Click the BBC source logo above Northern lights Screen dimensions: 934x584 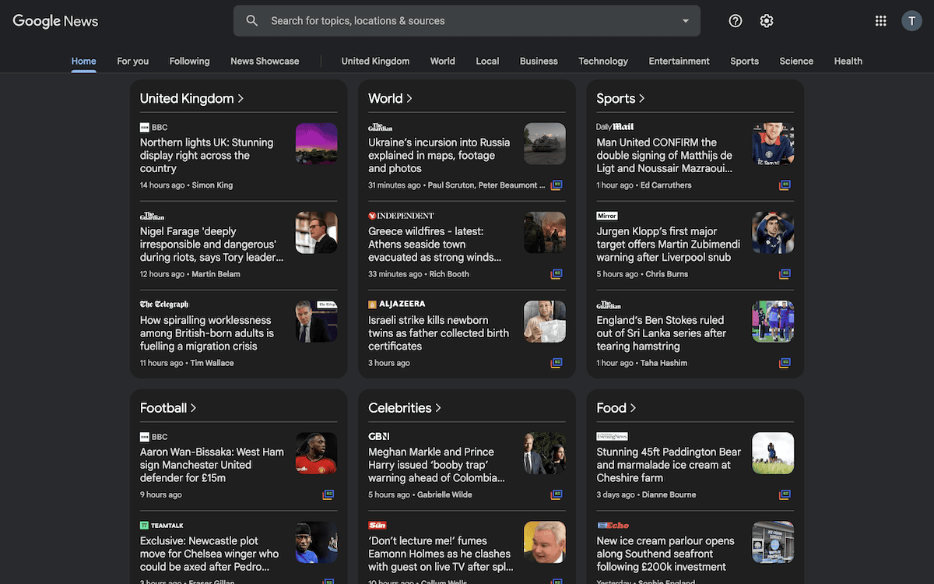153,127
